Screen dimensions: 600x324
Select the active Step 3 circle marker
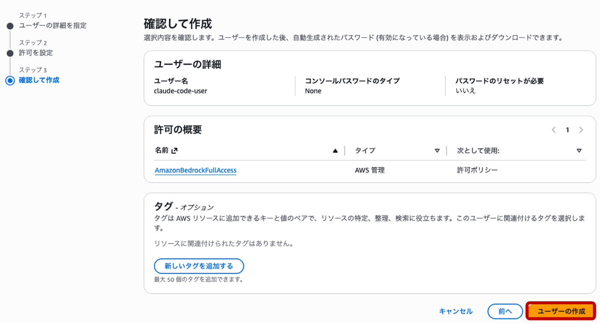10,81
